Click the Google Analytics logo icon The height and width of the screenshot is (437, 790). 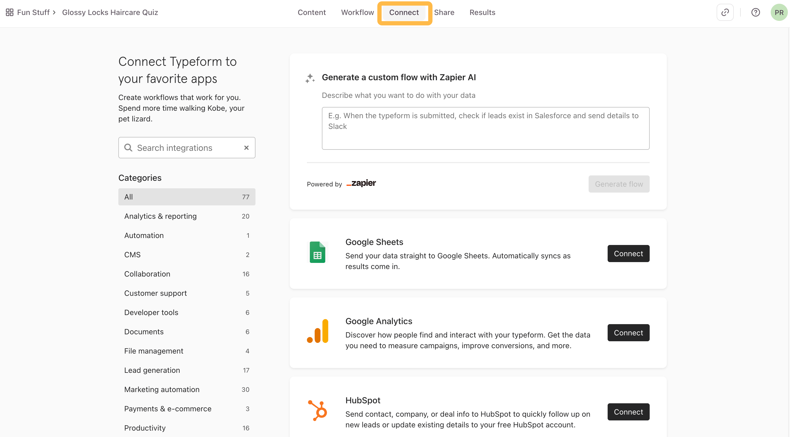click(x=317, y=331)
